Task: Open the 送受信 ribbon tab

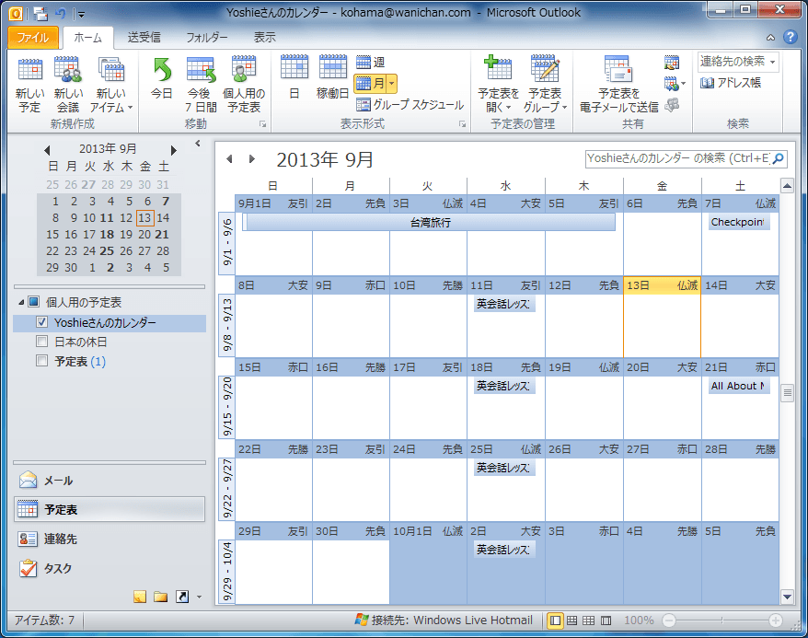Action: (144, 37)
